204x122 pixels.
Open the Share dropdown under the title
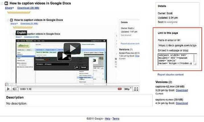(9, 8)
